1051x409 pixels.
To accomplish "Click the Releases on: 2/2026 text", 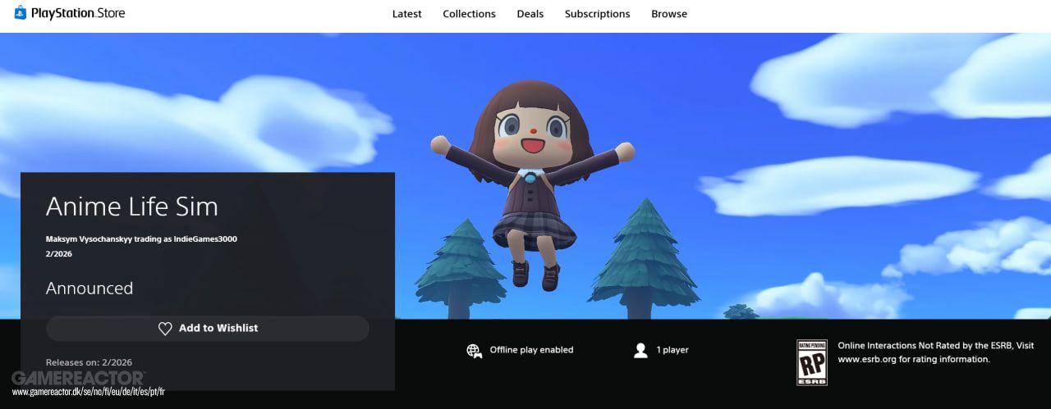I will point(89,362).
